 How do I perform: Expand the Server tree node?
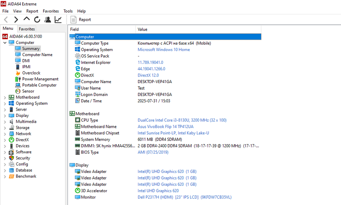(5, 110)
